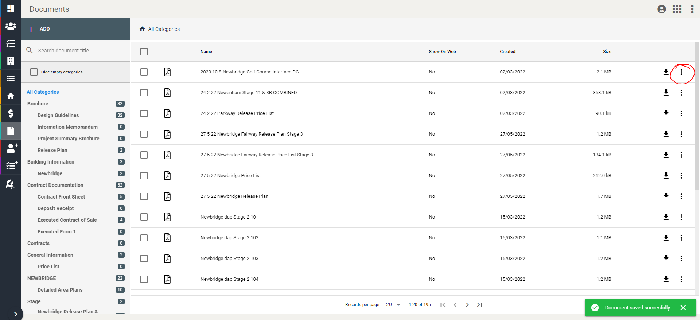Screen dimensions: 700x320
Task: Open the Contract Documentation category
Action: tap(55, 185)
